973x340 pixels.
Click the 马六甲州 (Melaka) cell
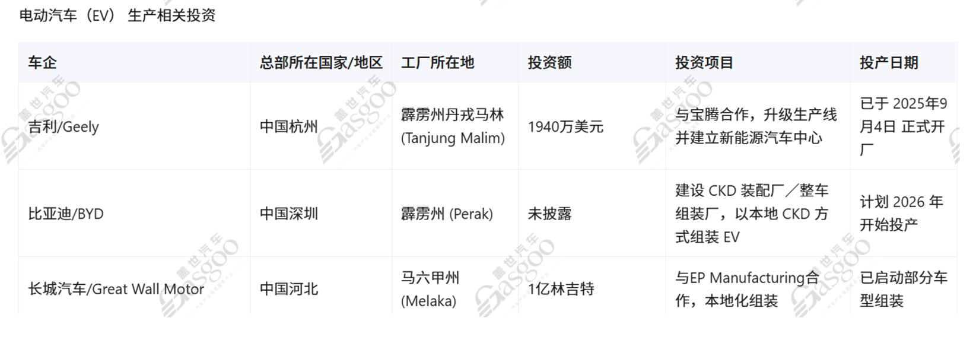tap(430, 289)
